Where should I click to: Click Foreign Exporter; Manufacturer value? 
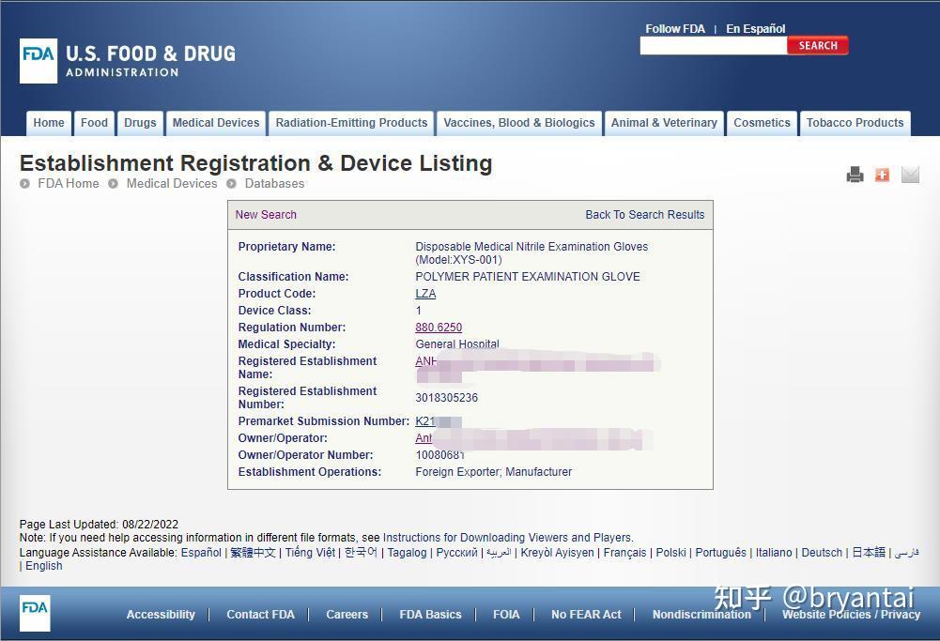[493, 472]
